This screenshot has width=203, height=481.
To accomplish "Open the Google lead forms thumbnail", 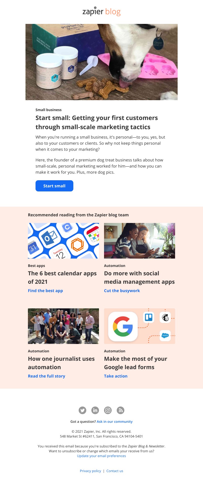I will [x=140, y=326].
